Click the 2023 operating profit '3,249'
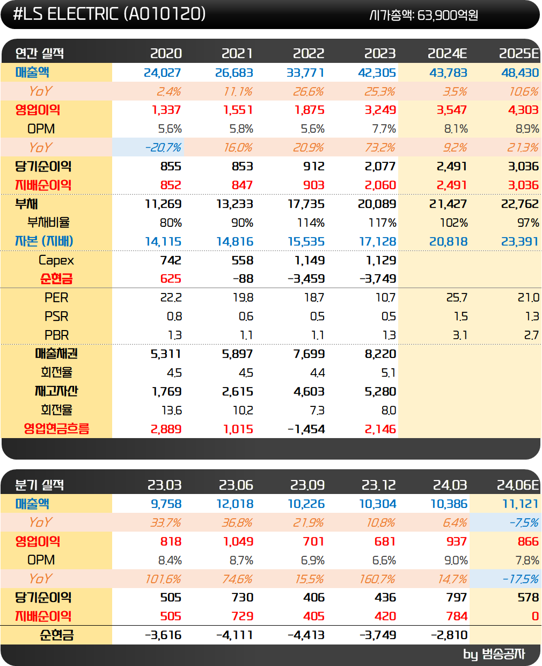 coord(380,110)
